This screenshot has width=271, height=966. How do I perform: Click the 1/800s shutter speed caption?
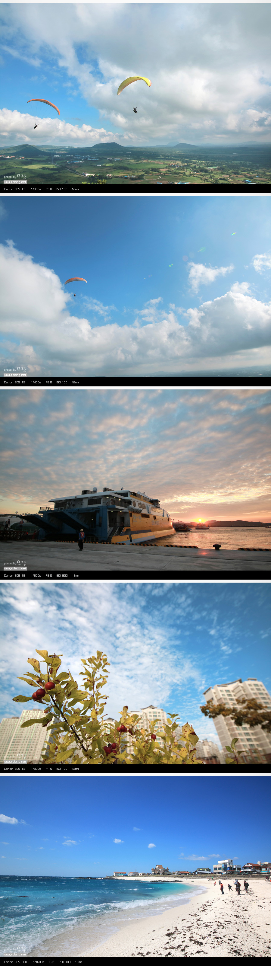pyautogui.click(x=36, y=769)
